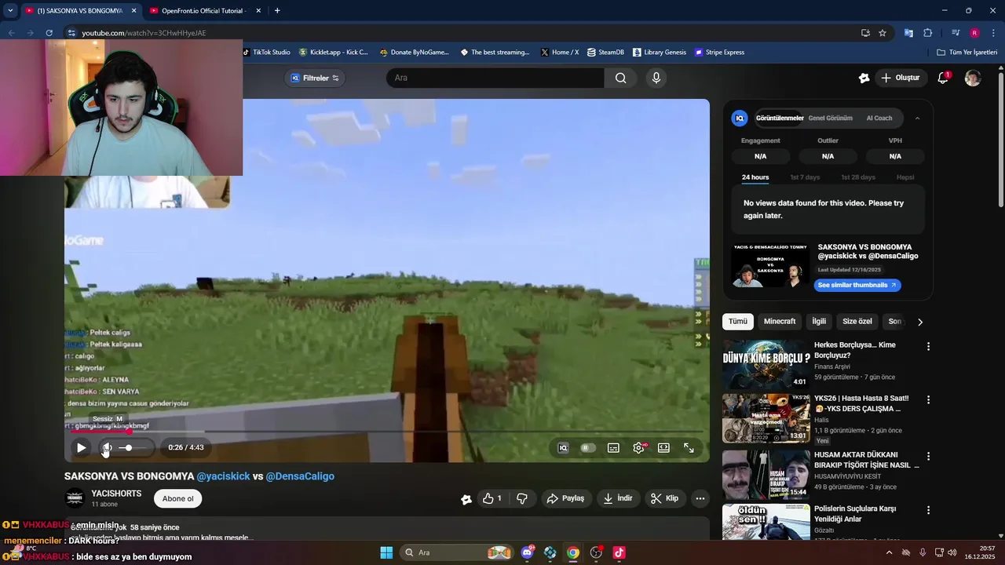This screenshot has height=565, width=1005.
Task: Select the 24 hours time range
Action: (x=755, y=177)
